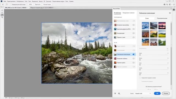The image size is (176, 99).
Task: Click the Отмена button
Action: point(166,94)
